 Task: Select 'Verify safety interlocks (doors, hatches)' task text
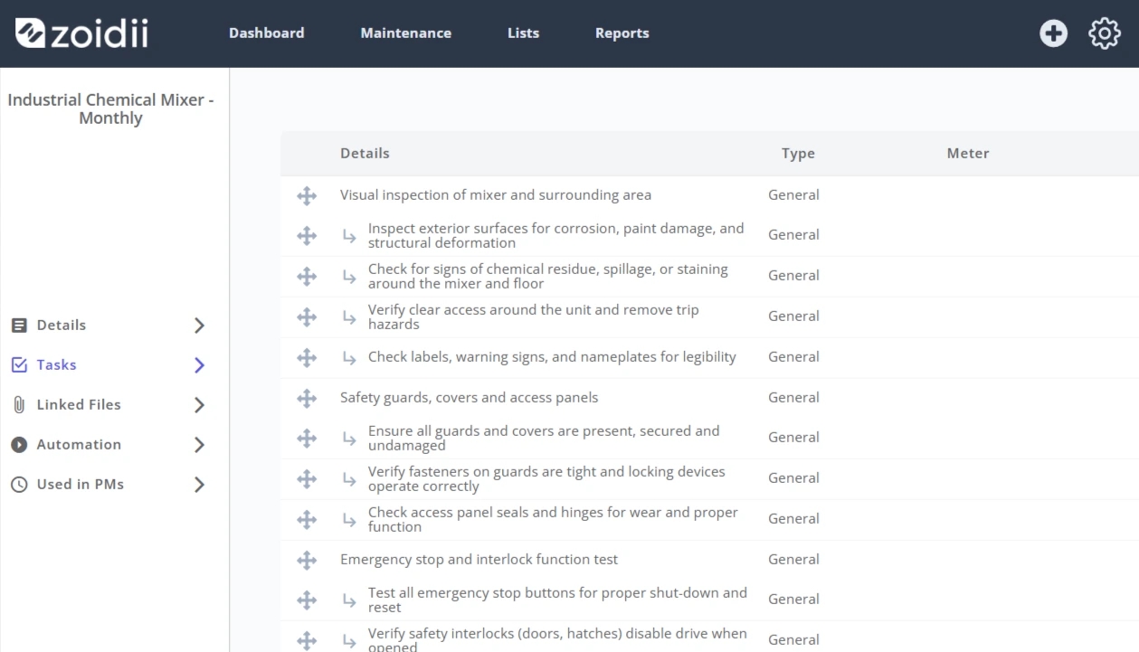(x=557, y=639)
